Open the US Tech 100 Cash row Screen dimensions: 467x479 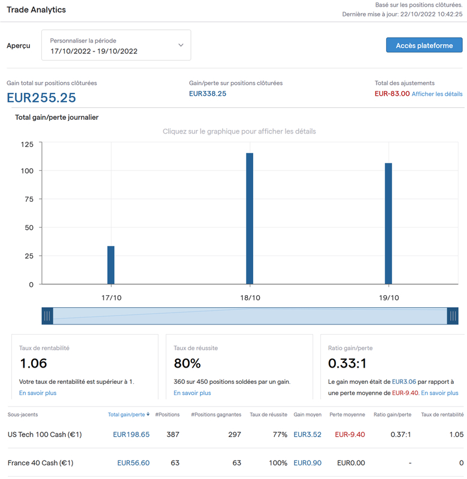tap(235, 435)
